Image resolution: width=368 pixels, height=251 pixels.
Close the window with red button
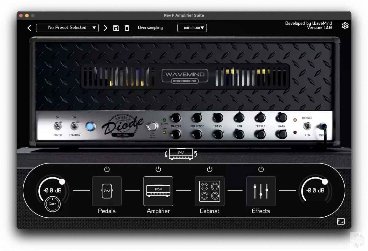click(21, 15)
